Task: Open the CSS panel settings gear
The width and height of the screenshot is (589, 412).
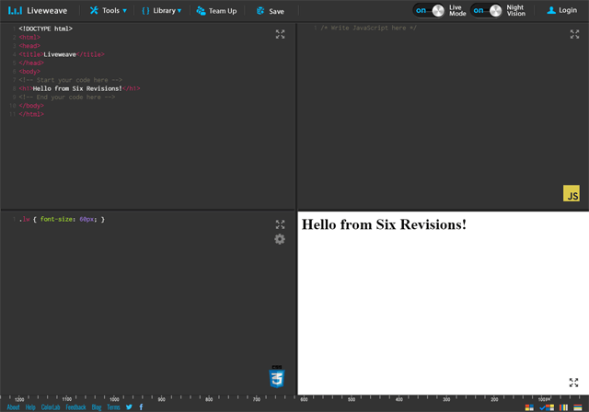Action: [280, 239]
